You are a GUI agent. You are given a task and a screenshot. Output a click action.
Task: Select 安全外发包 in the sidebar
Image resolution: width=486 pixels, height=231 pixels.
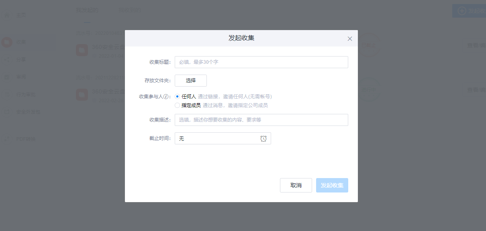pos(22,111)
